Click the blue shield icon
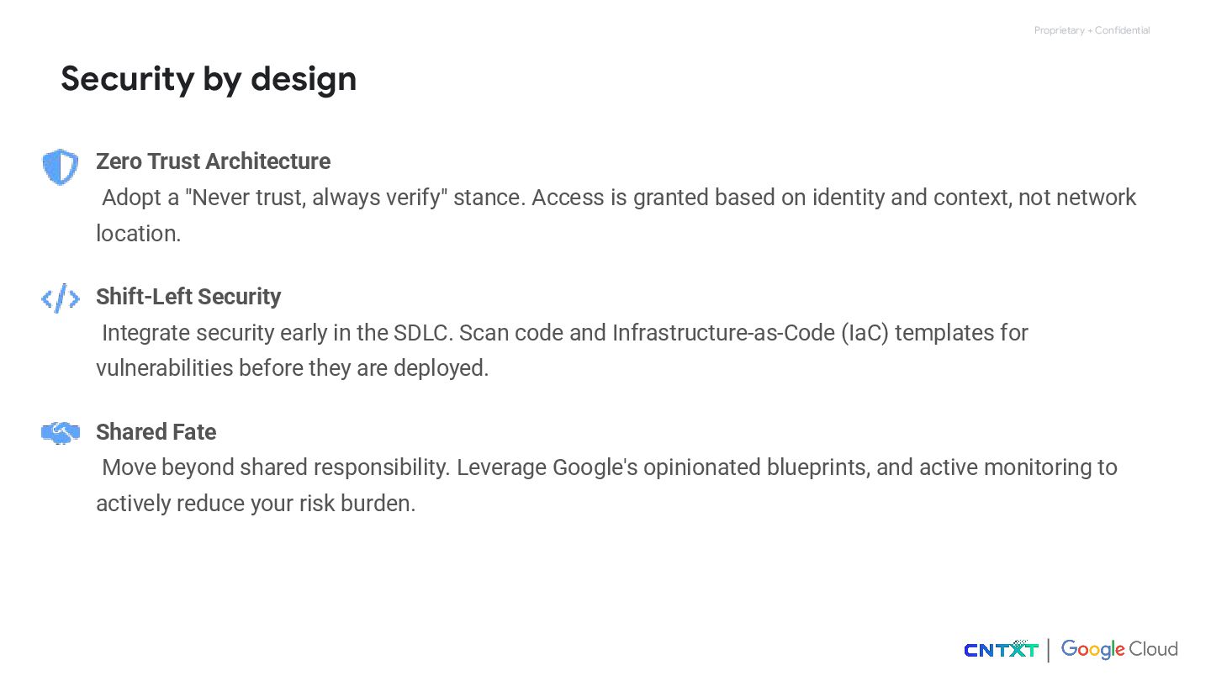1211x681 pixels. [61, 167]
